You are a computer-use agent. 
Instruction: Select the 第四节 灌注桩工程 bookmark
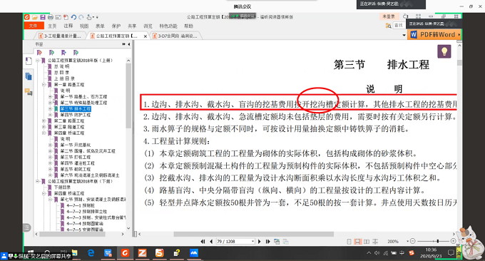[x=77, y=163]
